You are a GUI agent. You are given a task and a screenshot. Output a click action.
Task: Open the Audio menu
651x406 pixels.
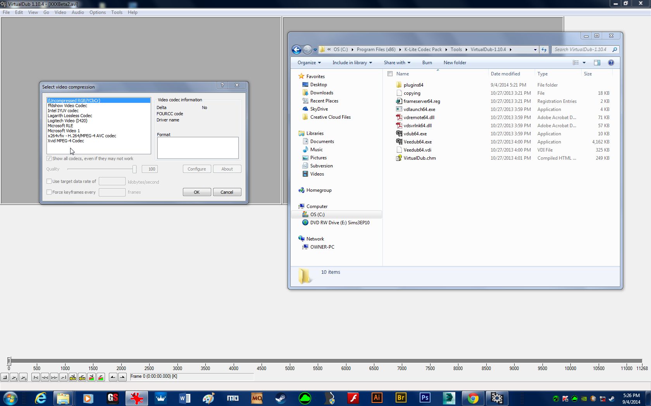pyautogui.click(x=77, y=12)
